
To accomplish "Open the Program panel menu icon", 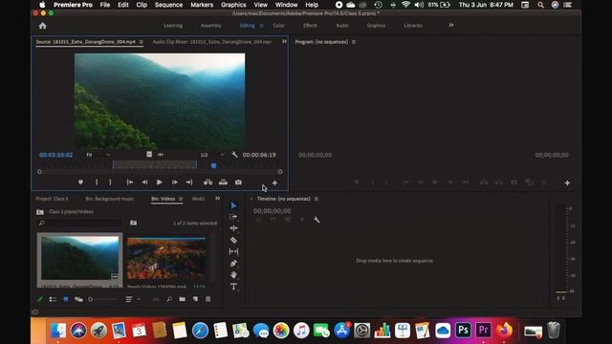I will point(354,42).
